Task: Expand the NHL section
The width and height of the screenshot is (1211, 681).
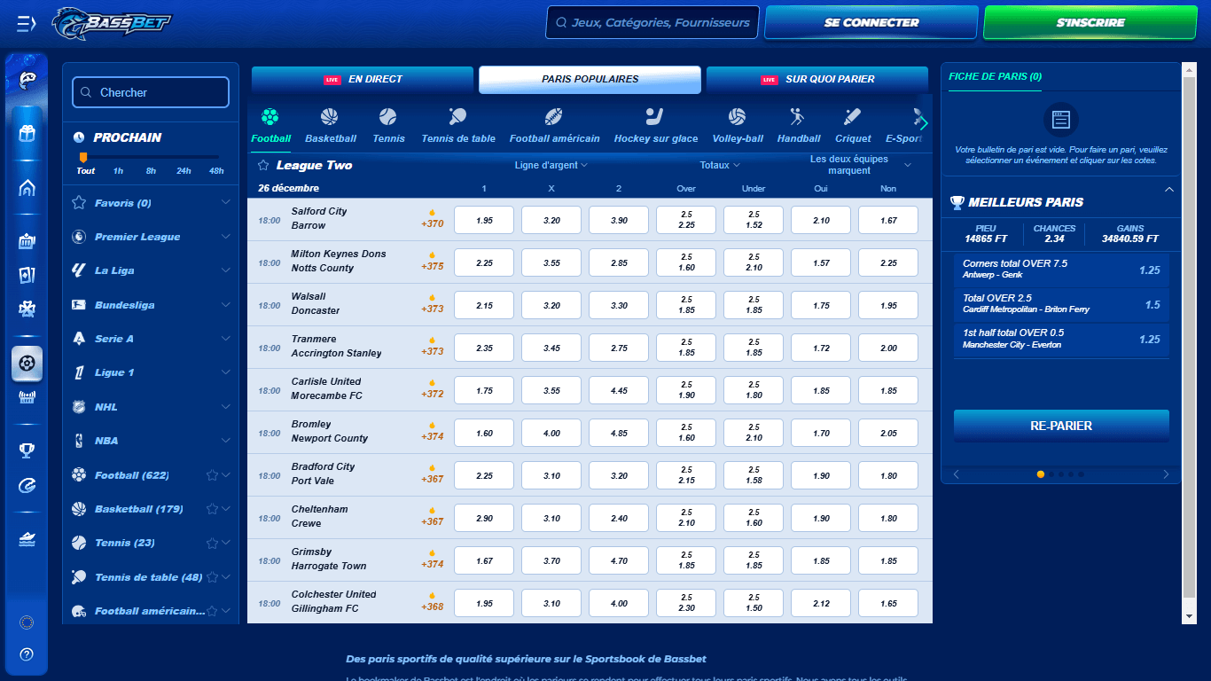Action: point(151,407)
